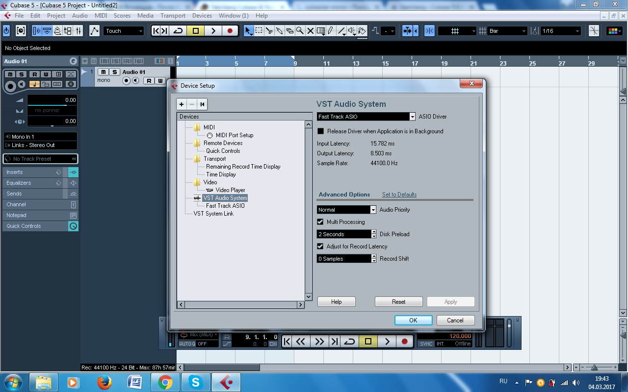Open the Transport menu
This screenshot has height=392, width=628.
click(x=173, y=16)
